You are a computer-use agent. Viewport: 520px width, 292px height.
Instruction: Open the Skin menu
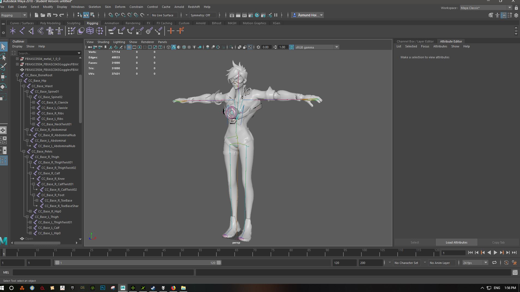click(108, 7)
